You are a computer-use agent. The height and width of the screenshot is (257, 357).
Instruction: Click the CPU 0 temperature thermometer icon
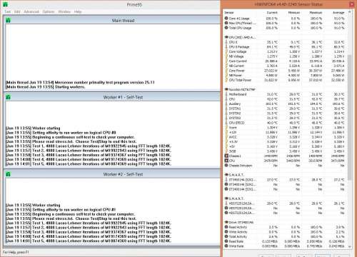pyautogui.click(x=226, y=42)
